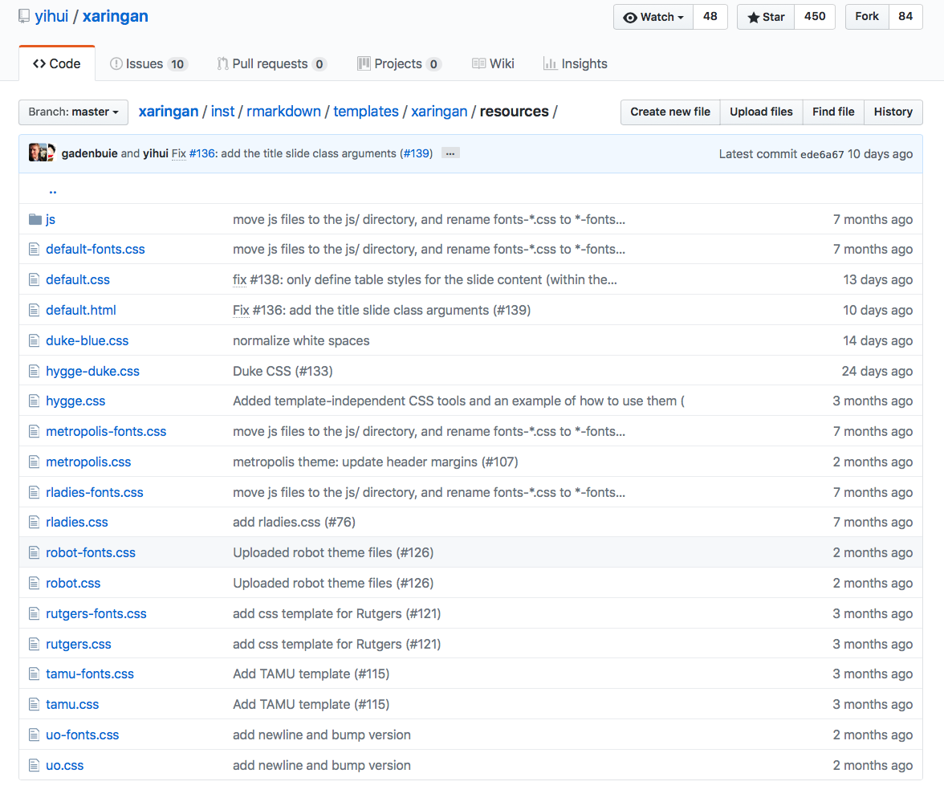Go to rmarkdown in the breadcrumb
Viewport: 944px width, 806px height.
tap(283, 112)
